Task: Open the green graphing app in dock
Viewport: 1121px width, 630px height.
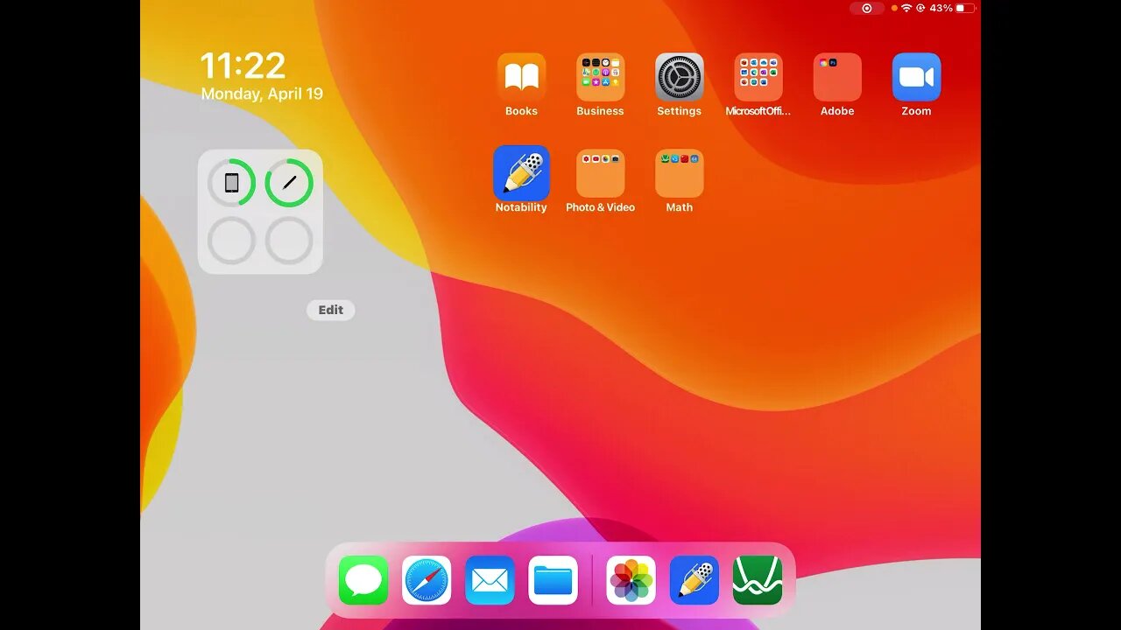Action: [758, 580]
